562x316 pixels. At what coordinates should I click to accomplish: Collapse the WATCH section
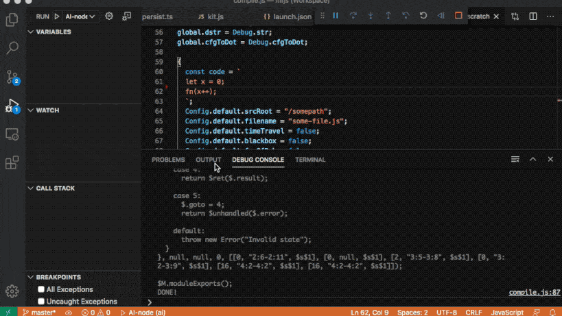(30, 110)
